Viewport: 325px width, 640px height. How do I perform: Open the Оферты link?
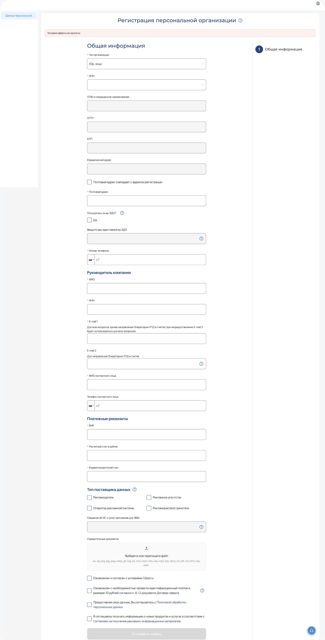click(148, 578)
